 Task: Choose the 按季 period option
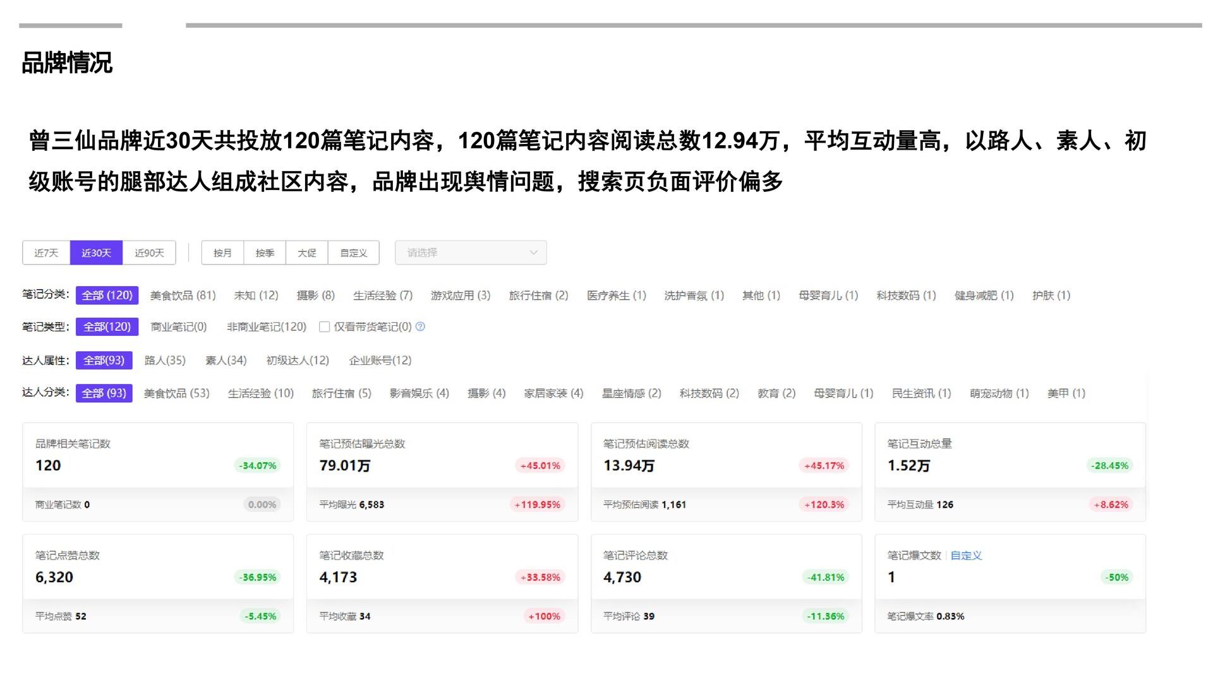265,253
